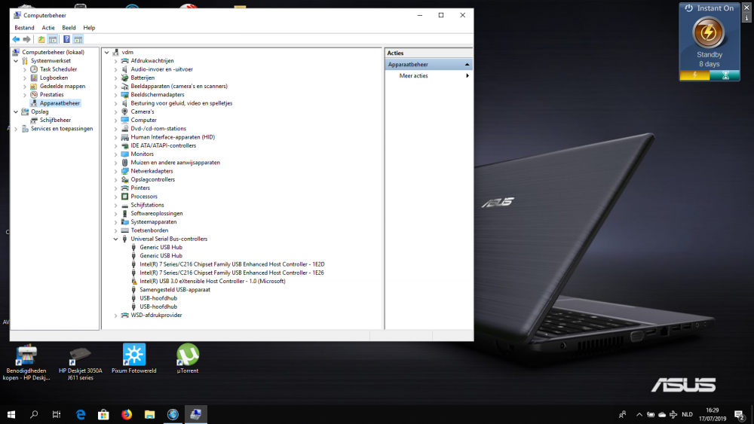Click the Muizen en andere aanwijsapparaten mouse icon
The height and width of the screenshot is (424, 754).
(x=124, y=163)
